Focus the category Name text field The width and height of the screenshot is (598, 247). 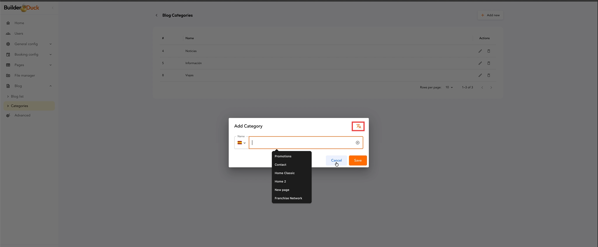[x=302, y=143]
